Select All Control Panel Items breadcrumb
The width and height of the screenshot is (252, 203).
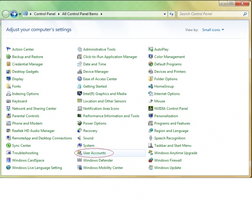coord(80,14)
